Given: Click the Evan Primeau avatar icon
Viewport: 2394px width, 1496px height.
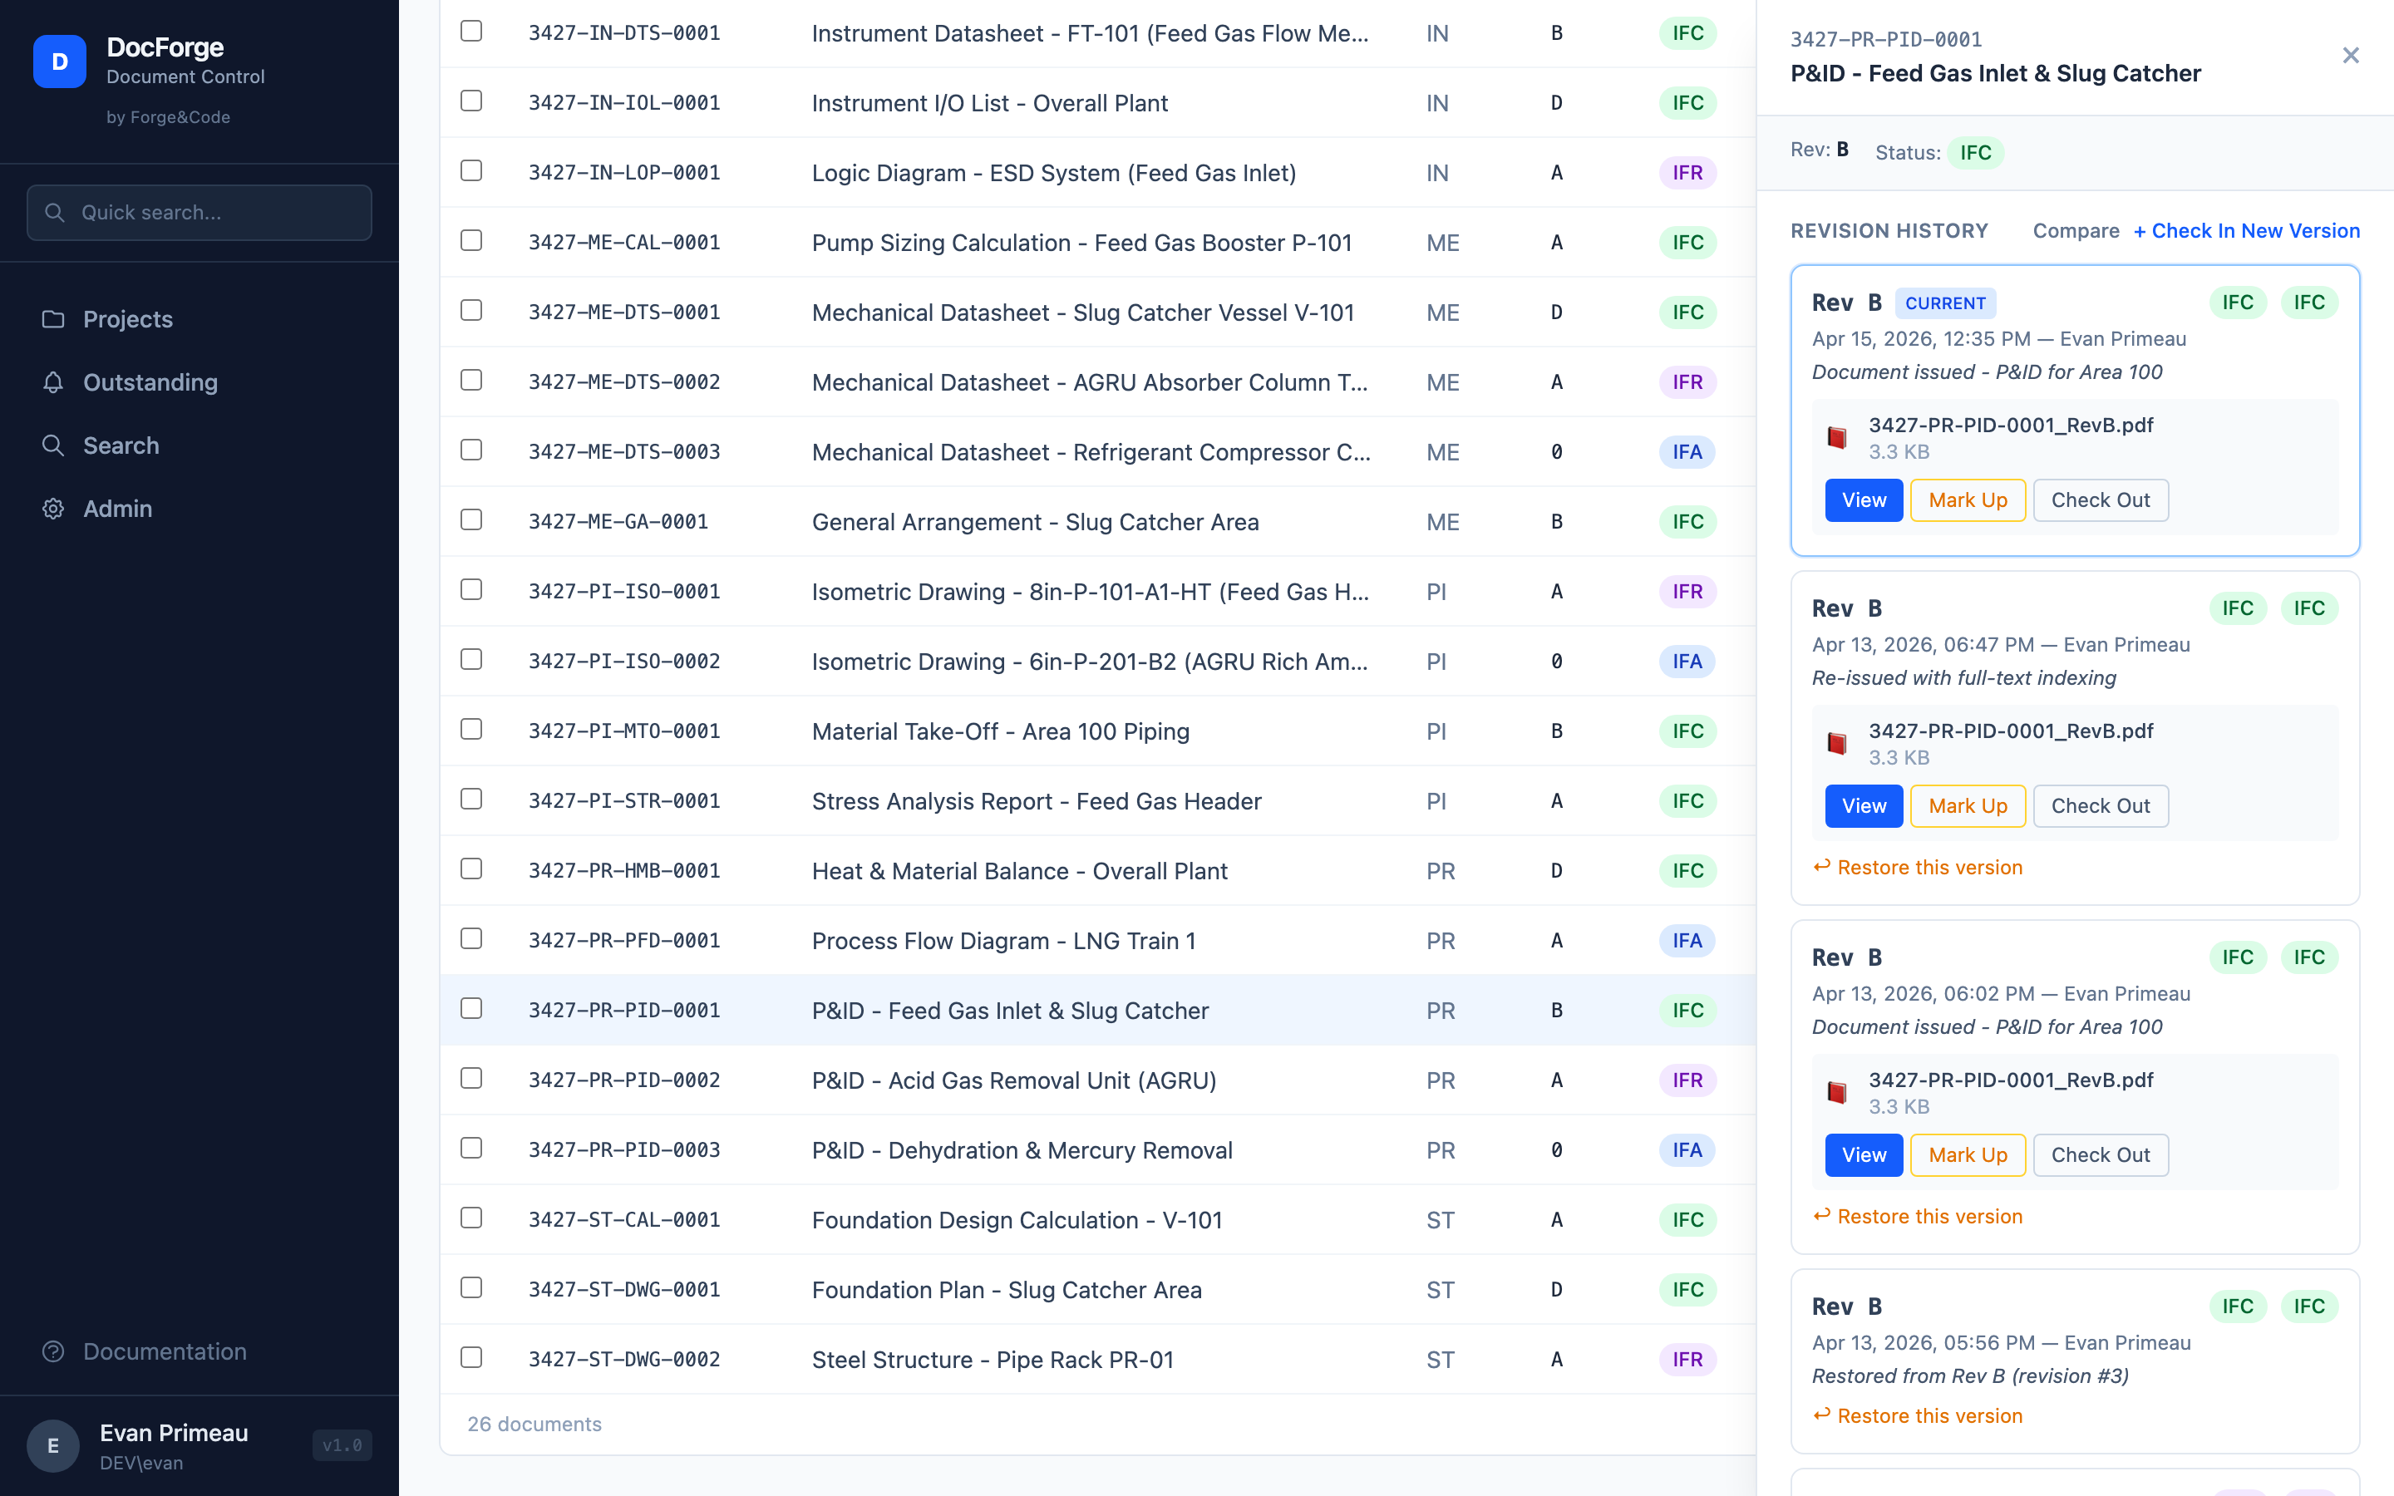Looking at the screenshot, I should click(52, 1445).
